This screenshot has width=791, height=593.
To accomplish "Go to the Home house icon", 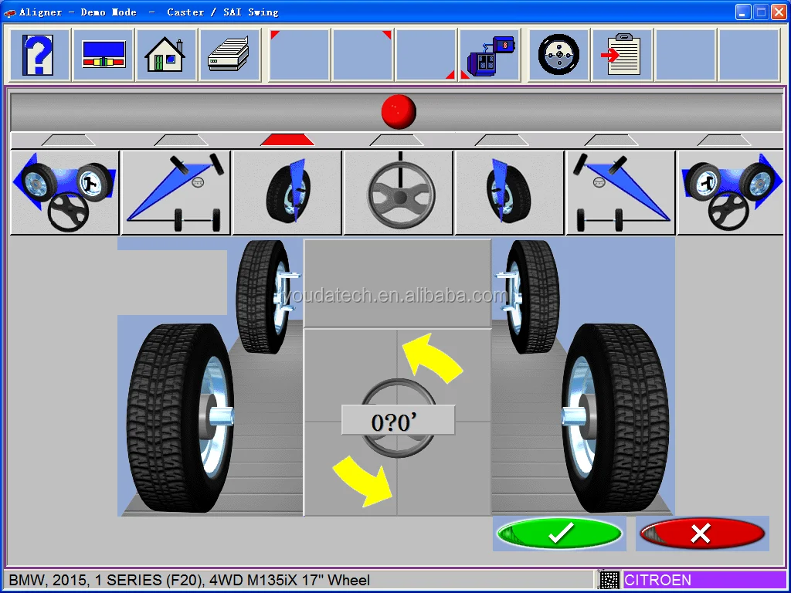I will click(166, 55).
